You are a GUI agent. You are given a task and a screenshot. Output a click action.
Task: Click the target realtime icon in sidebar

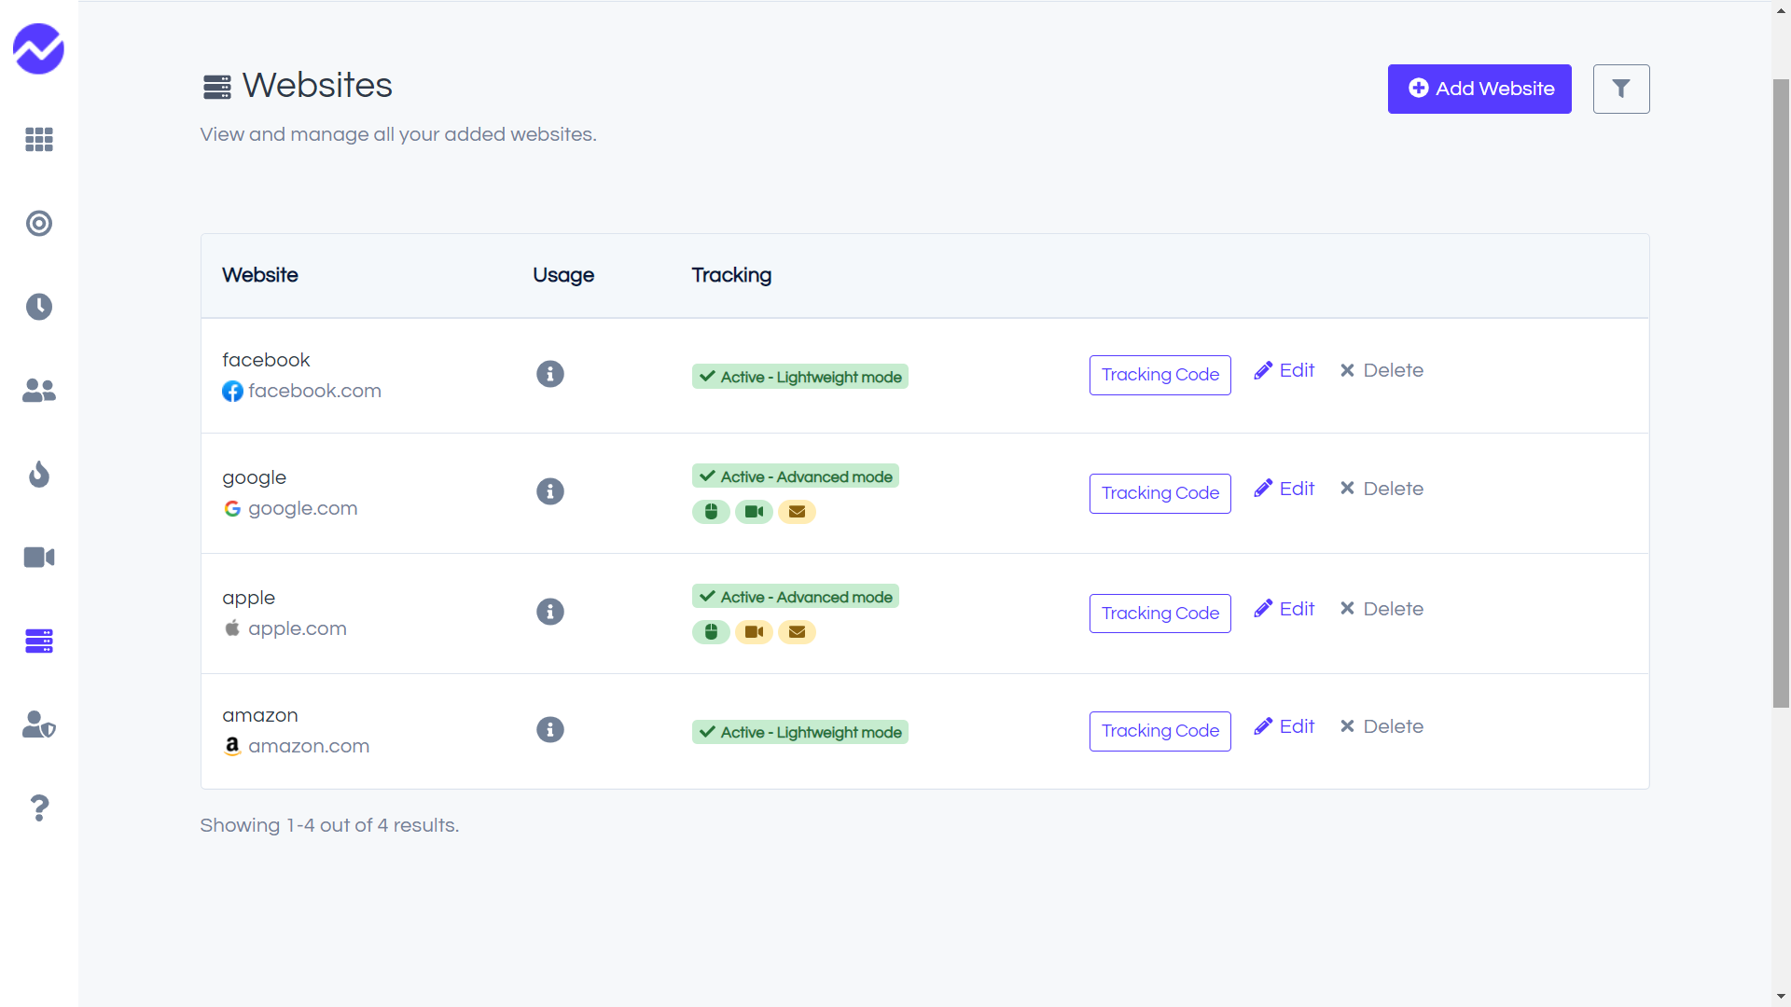[38, 224]
